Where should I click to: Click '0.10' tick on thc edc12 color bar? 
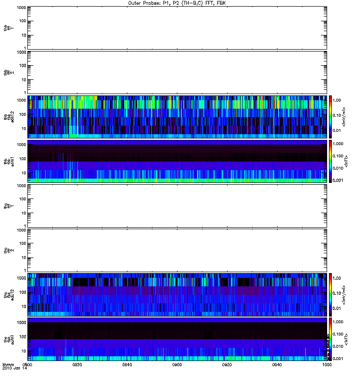pos(337,293)
